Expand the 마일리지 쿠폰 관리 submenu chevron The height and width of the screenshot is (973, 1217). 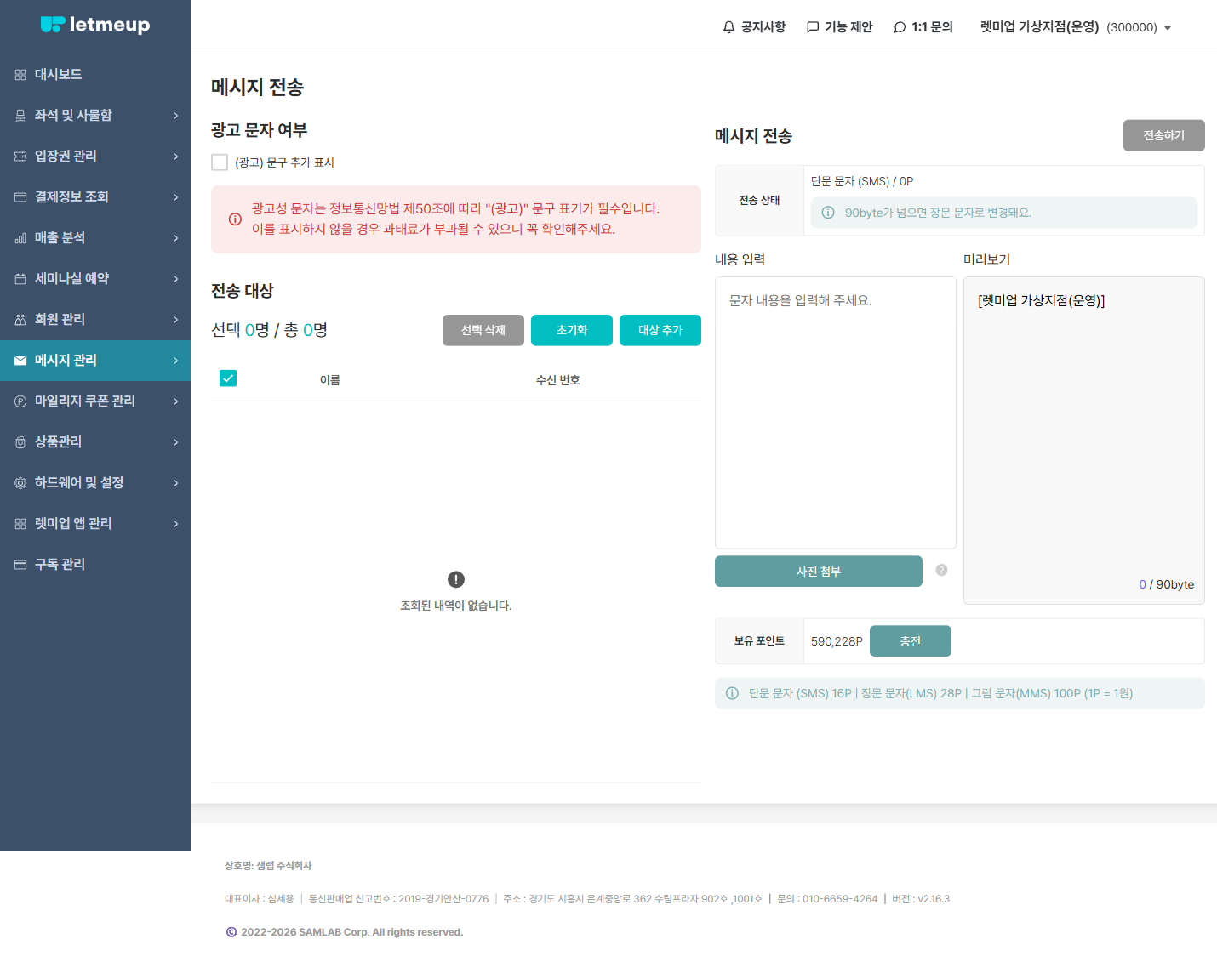coord(176,401)
